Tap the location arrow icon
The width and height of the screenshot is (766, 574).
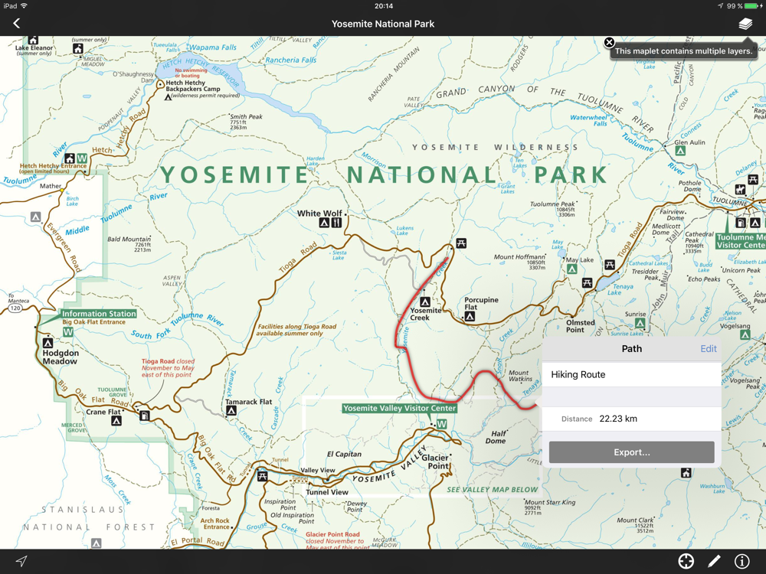point(21,561)
